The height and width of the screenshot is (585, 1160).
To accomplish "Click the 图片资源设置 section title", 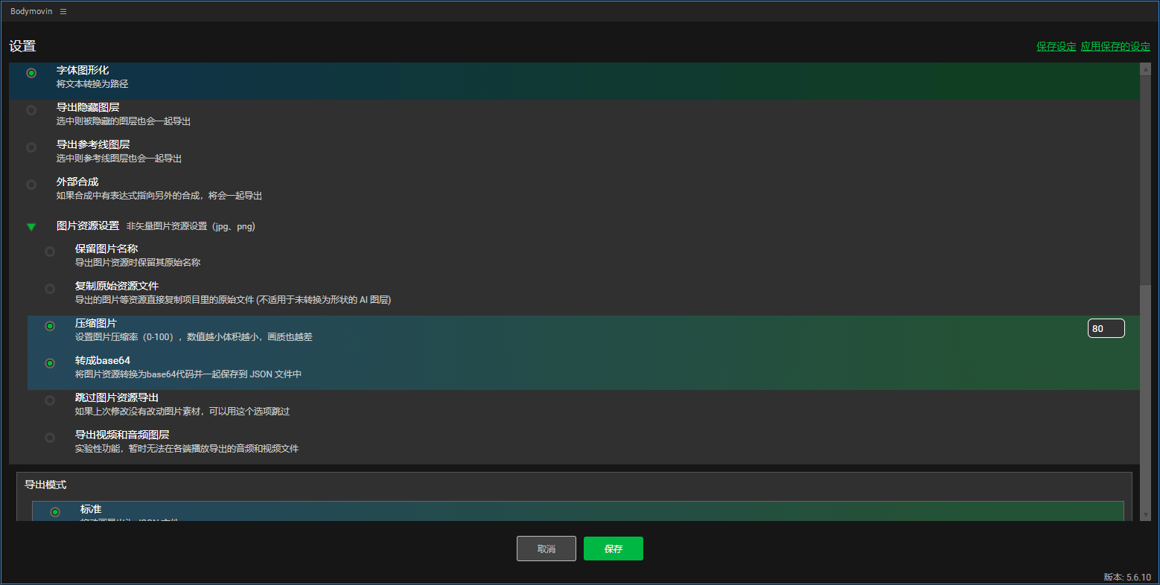I will pyautogui.click(x=88, y=226).
